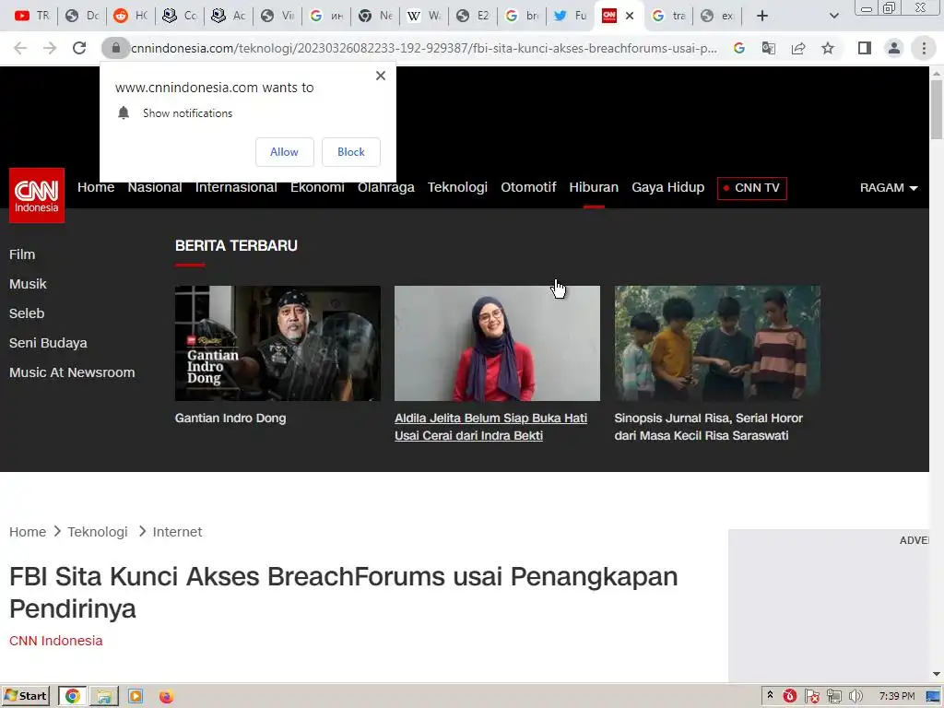Show hidden tray icons arrow
The image size is (944, 708).
click(x=770, y=696)
